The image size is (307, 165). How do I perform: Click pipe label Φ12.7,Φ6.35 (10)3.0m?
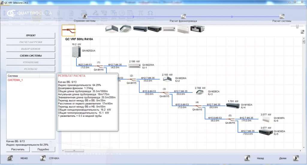coord(248,132)
